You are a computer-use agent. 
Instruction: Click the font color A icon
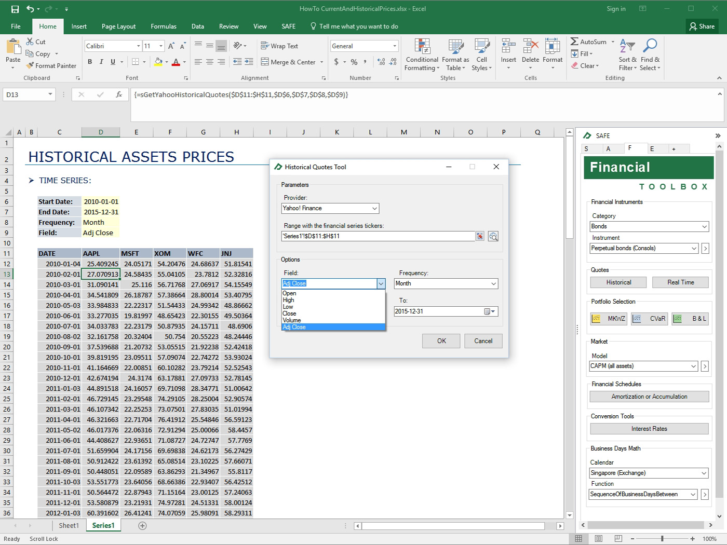pyautogui.click(x=176, y=62)
